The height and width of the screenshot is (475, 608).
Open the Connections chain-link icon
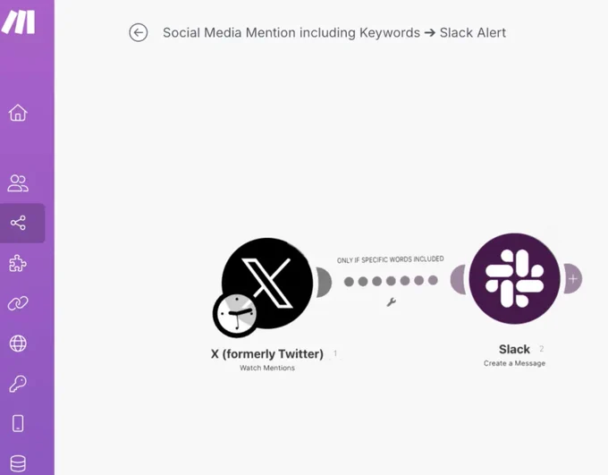(18, 303)
